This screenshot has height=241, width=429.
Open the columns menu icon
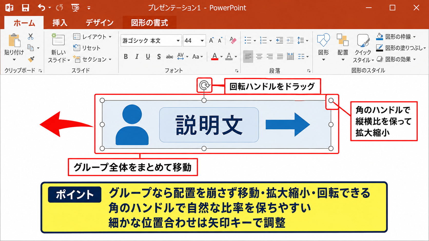[303, 57]
